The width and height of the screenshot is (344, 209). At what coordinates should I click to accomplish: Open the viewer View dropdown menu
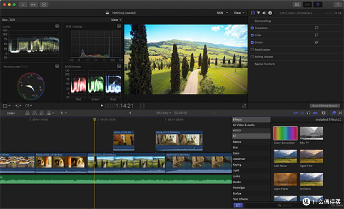pyautogui.click(x=239, y=13)
